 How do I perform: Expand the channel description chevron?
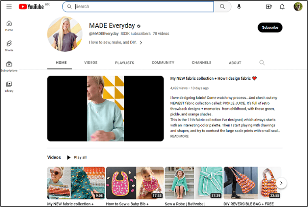[x=141, y=42]
